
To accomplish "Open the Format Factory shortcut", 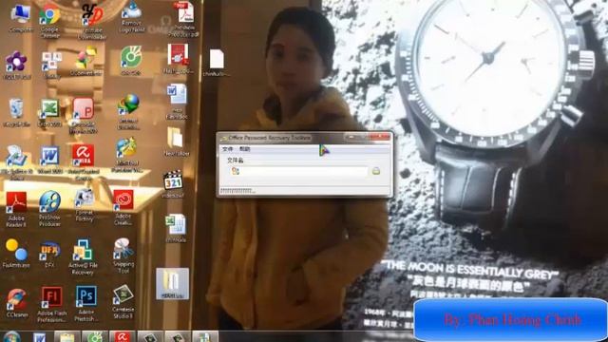I will point(85,205).
